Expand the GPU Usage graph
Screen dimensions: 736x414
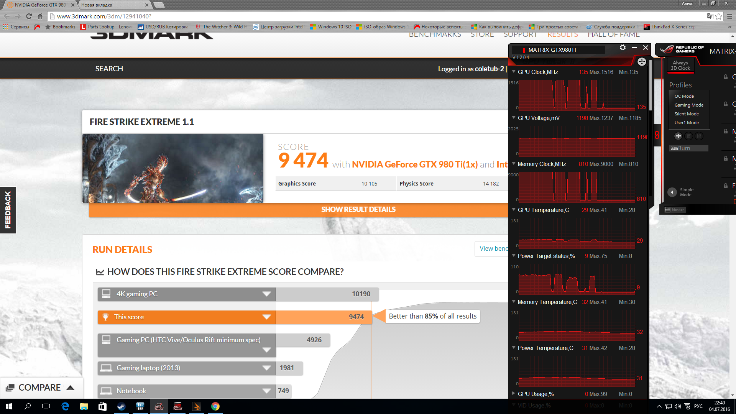[514, 394]
